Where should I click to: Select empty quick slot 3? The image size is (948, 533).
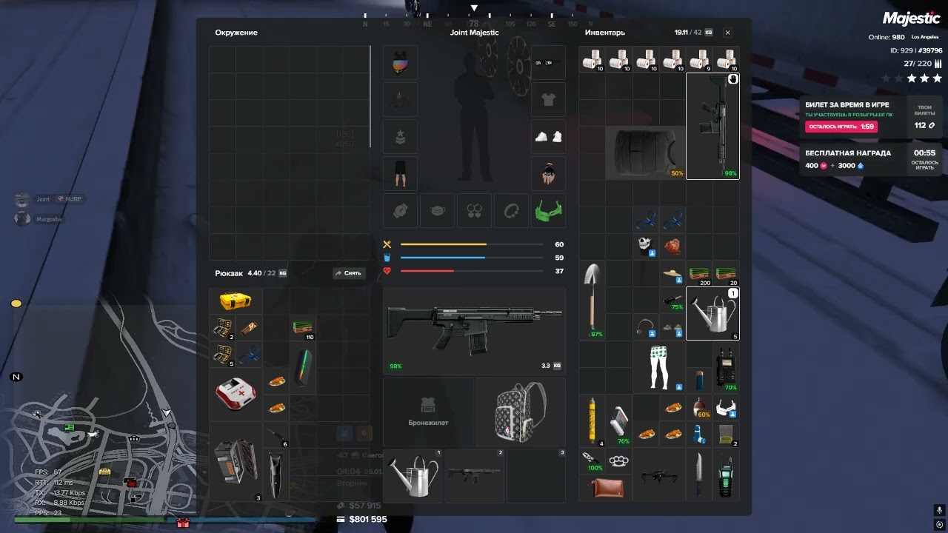tap(535, 476)
